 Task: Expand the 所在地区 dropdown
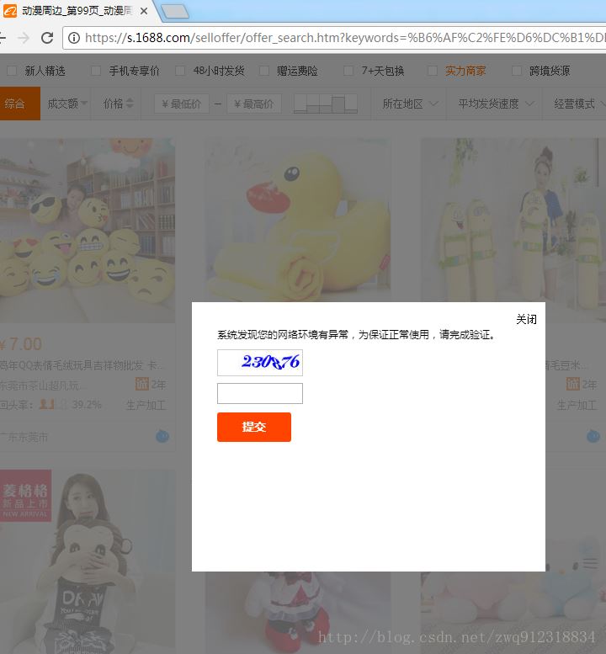click(x=410, y=104)
